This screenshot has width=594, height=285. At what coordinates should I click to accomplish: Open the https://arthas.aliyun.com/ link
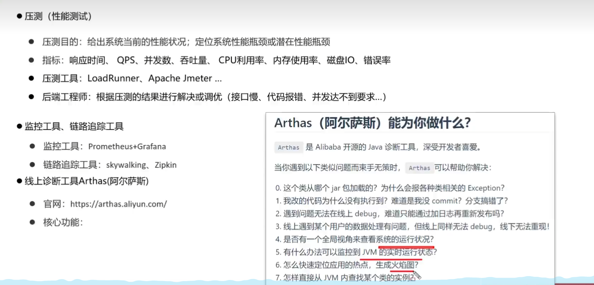(118, 204)
